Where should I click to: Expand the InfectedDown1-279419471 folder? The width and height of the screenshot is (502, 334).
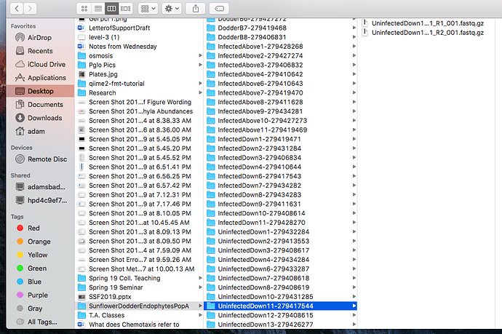coord(250,138)
